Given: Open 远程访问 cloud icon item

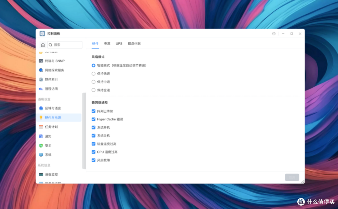Looking at the screenshot, I should coord(41,89).
